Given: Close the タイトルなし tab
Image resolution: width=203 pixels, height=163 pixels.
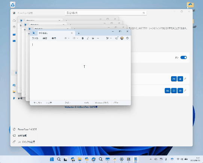Looking at the screenshot, I should tap(72, 33).
